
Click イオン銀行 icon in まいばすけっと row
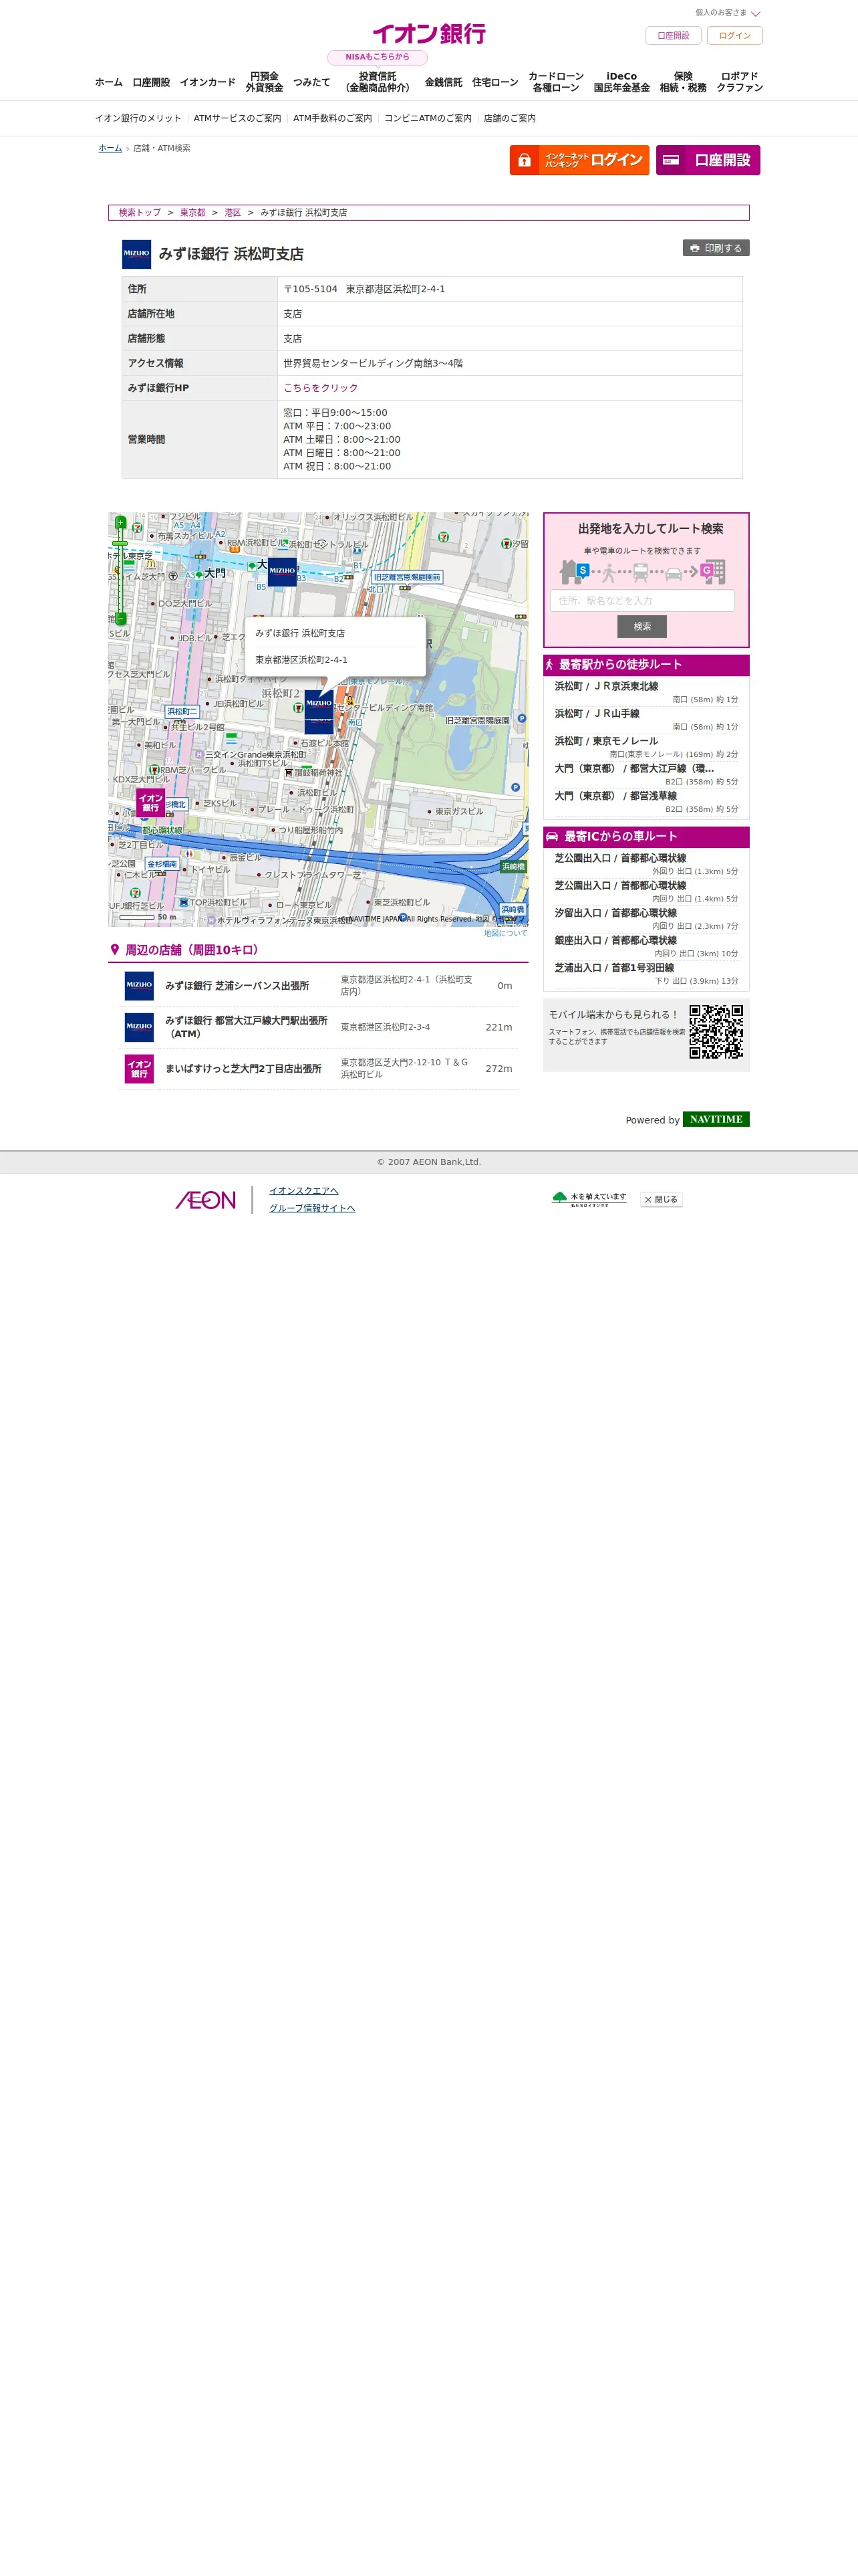139,1069
